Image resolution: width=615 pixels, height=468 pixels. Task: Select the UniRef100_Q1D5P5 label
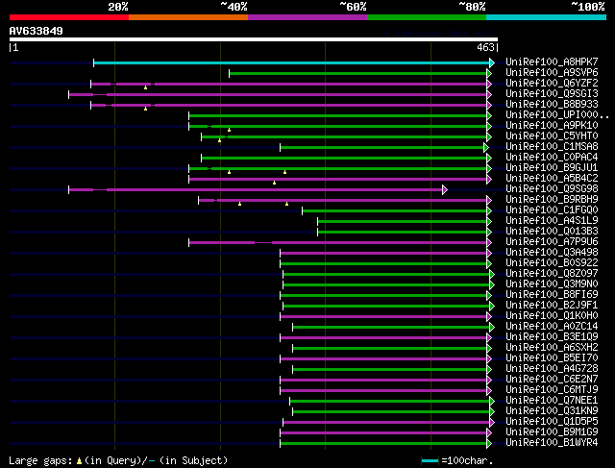[552, 422]
